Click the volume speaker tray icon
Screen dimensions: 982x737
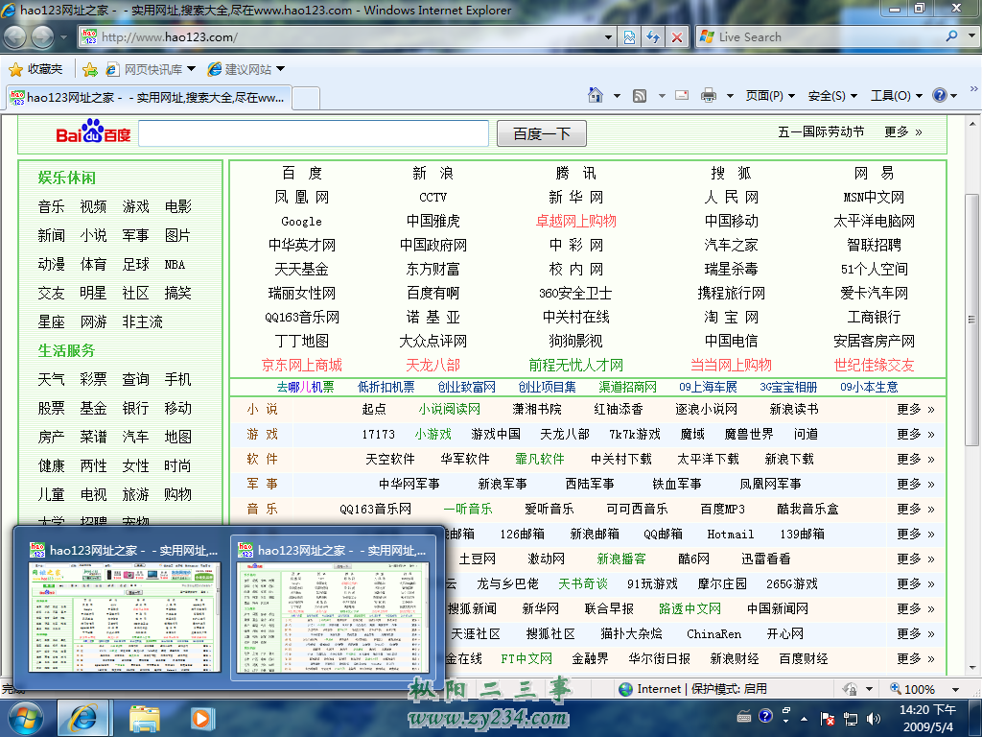click(x=873, y=719)
